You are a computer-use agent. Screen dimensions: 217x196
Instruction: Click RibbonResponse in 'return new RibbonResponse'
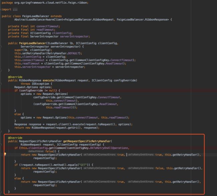43,128
